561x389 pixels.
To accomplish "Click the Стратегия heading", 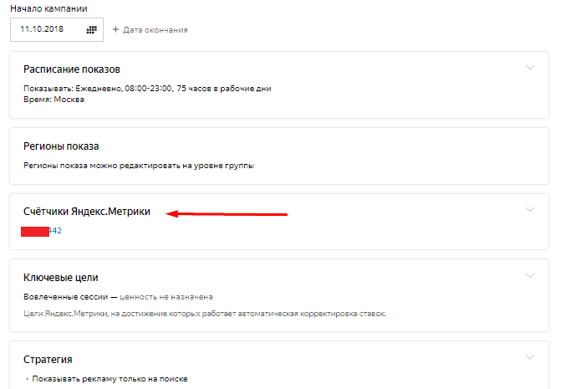I will (x=48, y=359).
